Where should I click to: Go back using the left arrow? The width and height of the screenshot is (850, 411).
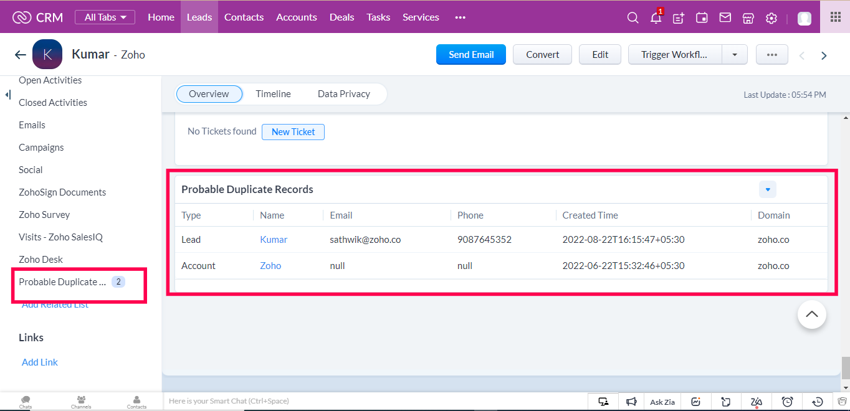(20, 55)
